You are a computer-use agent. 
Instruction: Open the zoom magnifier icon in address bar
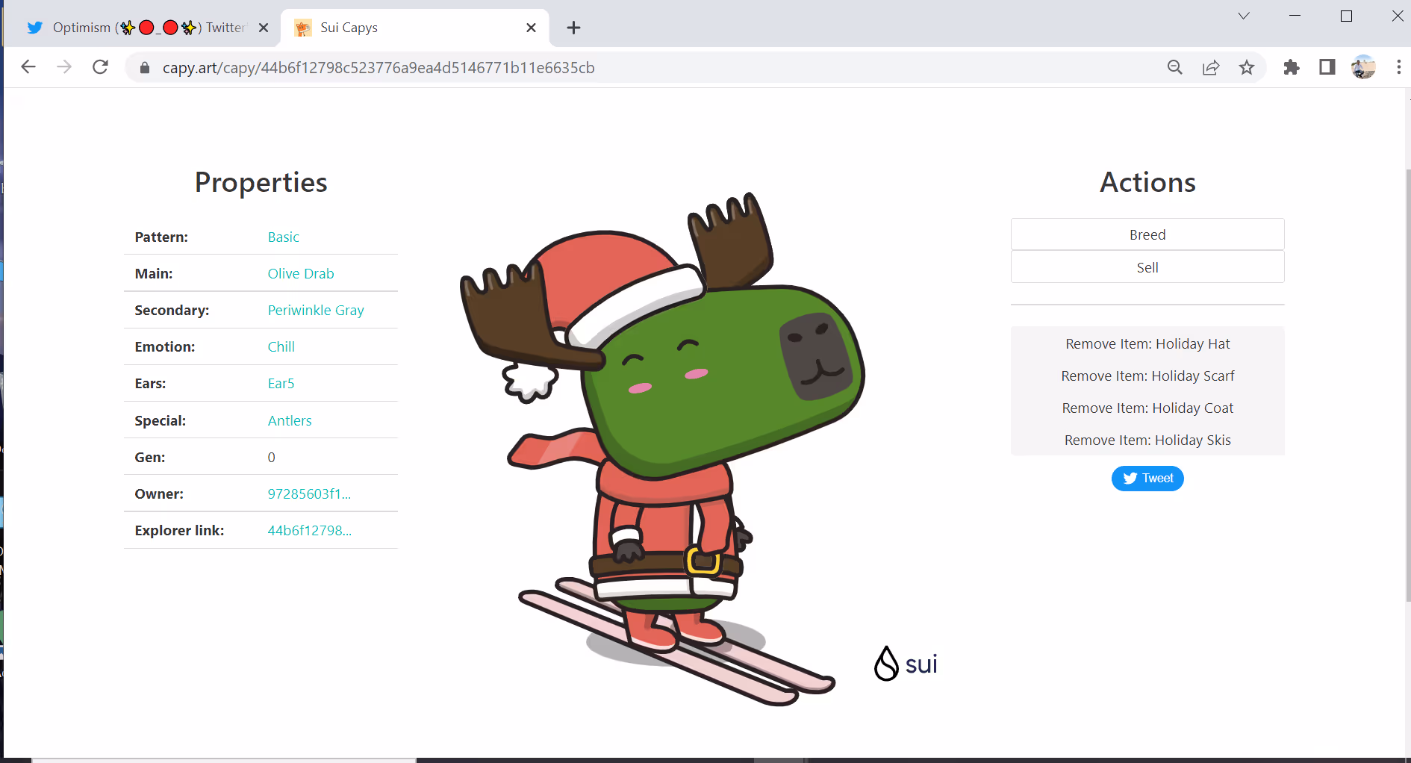click(x=1174, y=68)
